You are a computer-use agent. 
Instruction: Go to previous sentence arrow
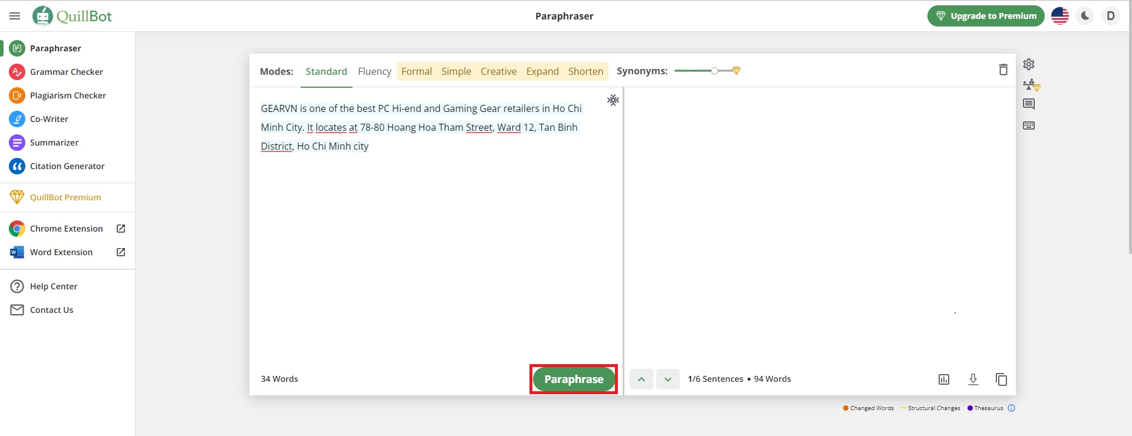641,379
